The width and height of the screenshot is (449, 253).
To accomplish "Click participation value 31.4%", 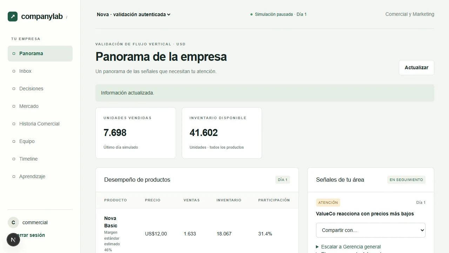I will (x=265, y=234).
